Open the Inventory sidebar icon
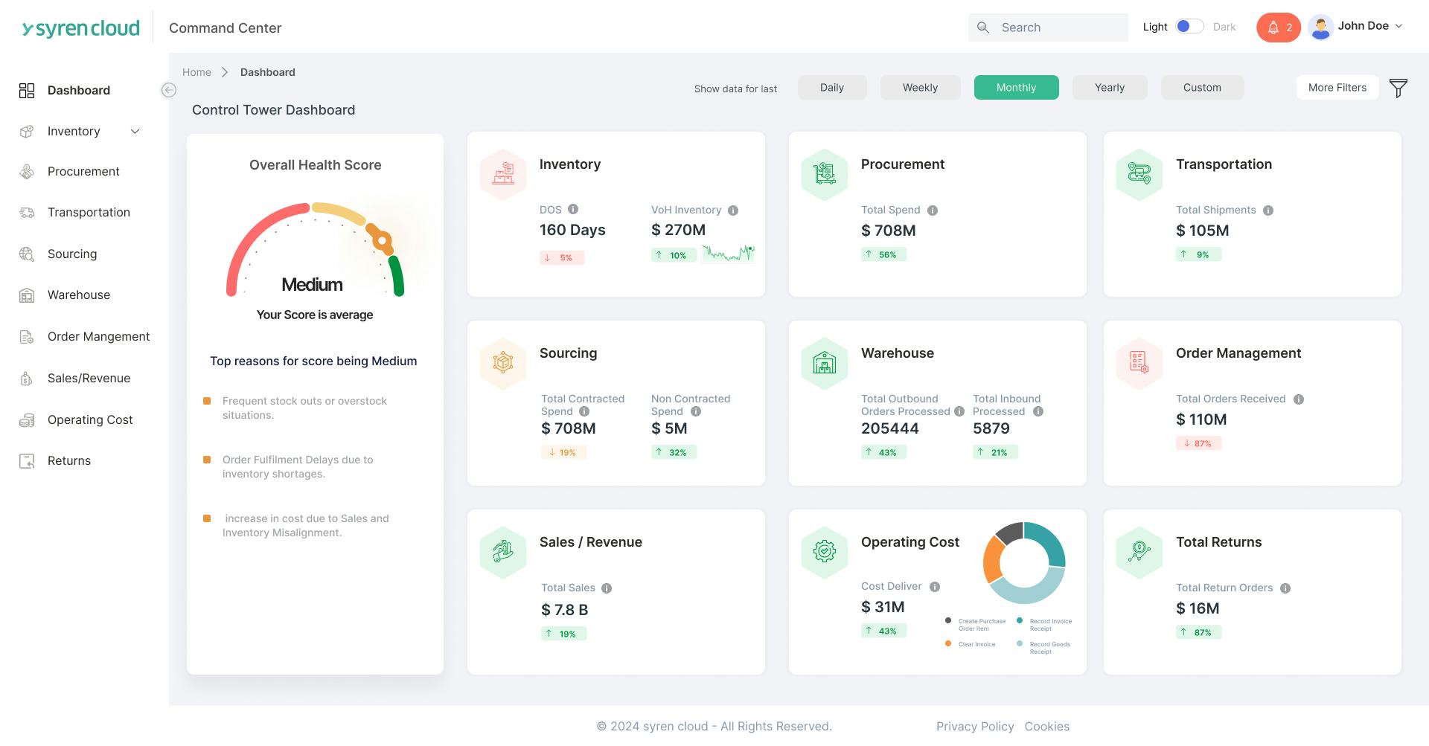The image size is (1429, 746). [x=27, y=131]
